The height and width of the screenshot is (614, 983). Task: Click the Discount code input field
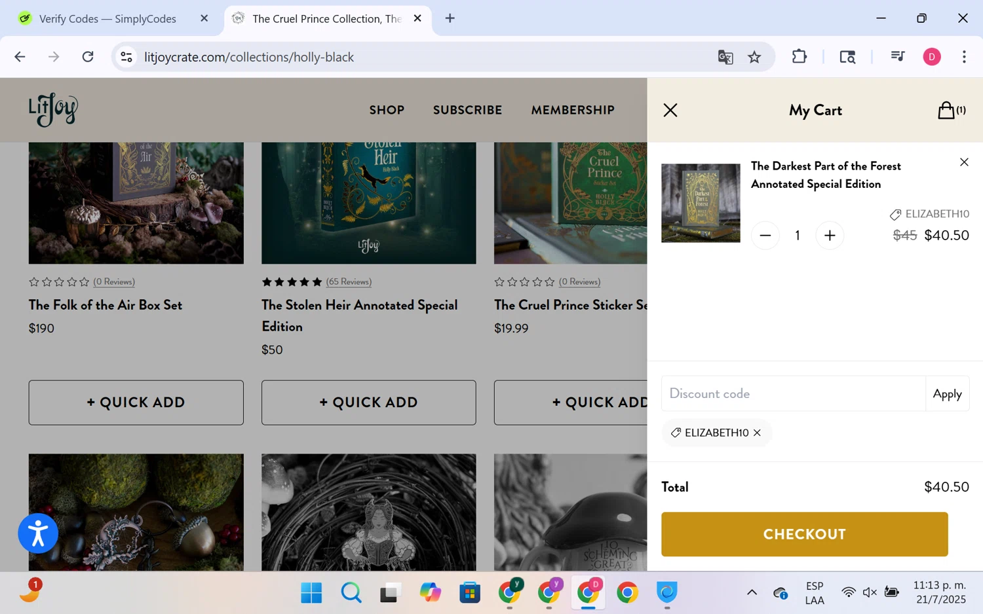(793, 393)
